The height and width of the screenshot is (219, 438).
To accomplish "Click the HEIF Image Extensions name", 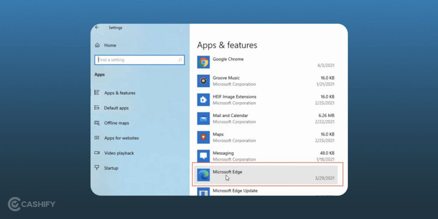I will pos(234,97).
